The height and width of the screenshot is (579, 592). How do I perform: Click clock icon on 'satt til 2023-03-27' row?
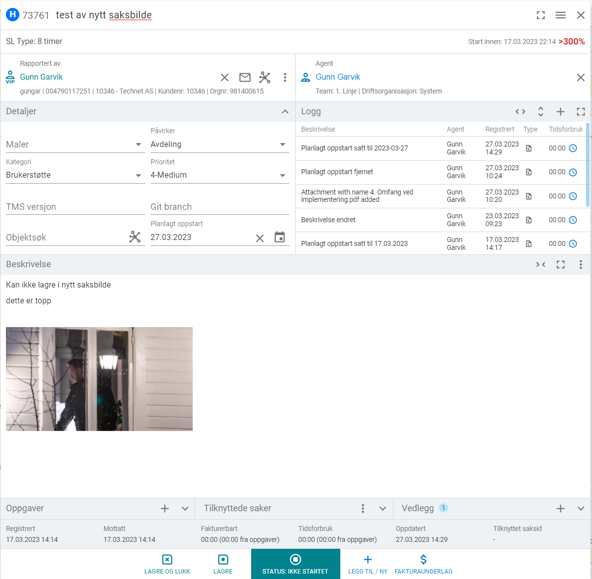point(573,148)
